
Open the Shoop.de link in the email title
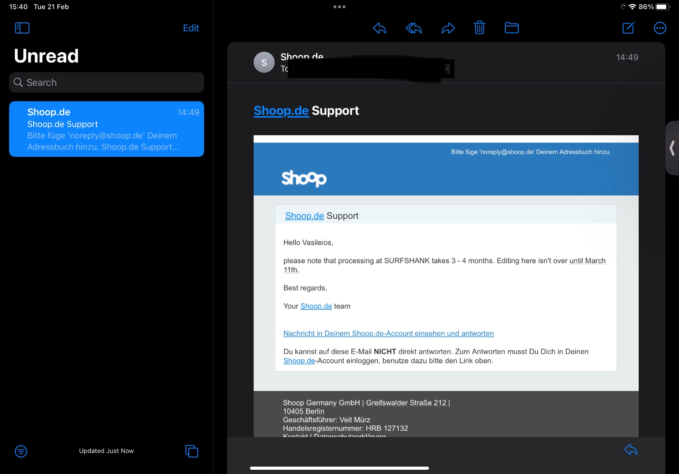tap(281, 111)
